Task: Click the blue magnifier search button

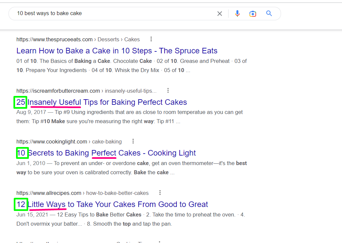Action: [269, 13]
